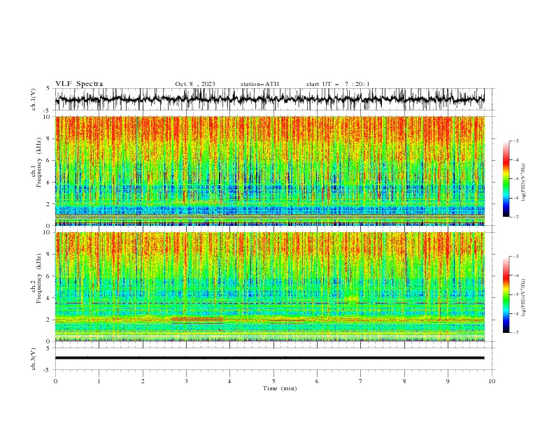Click the red 2 kHz band near minute 3 in ch.2

(x=197, y=320)
